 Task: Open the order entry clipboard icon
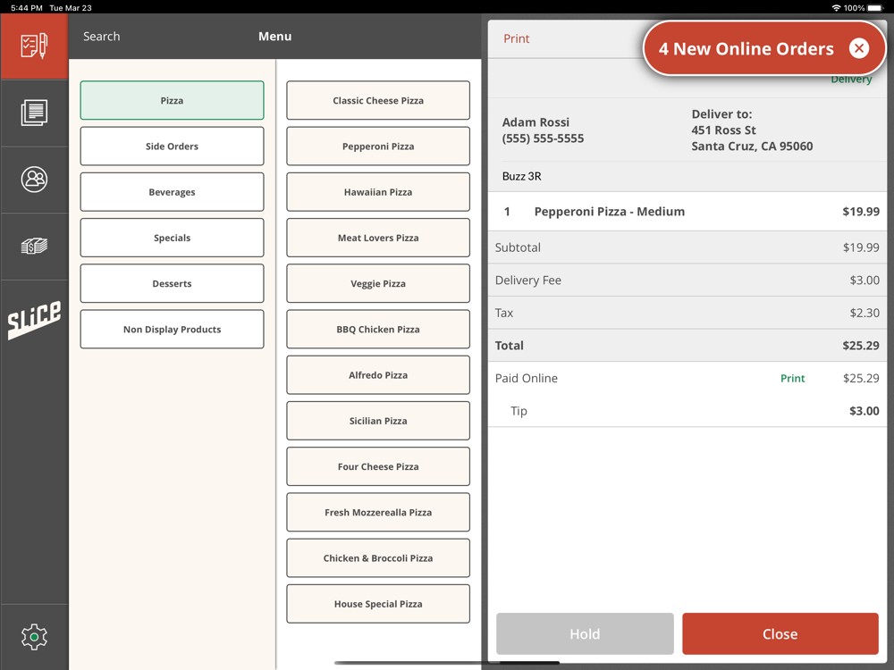tap(34, 46)
